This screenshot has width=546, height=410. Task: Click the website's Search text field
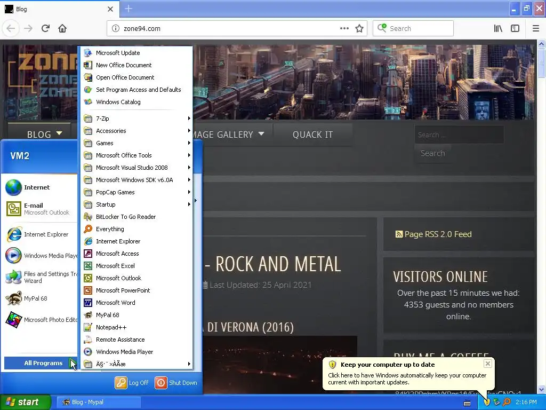459,135
